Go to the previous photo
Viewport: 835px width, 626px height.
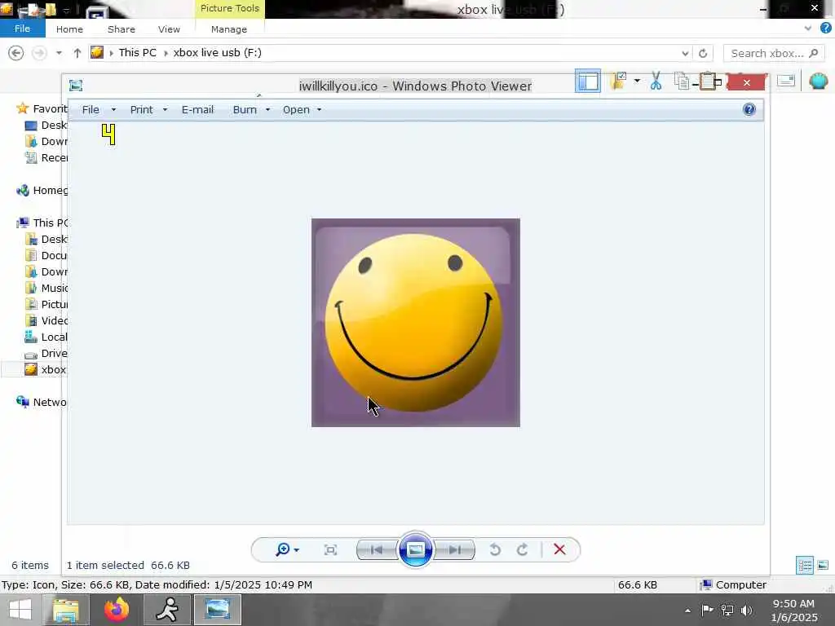coord(377,550)
